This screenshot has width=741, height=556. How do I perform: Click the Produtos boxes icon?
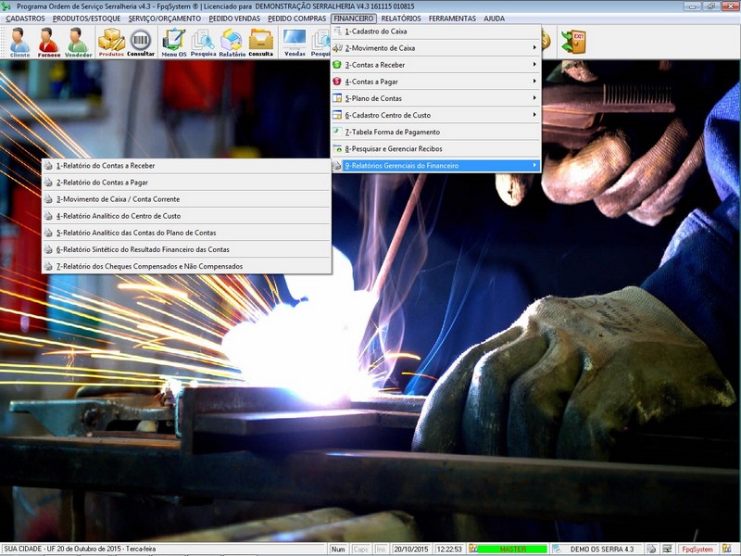111,42
